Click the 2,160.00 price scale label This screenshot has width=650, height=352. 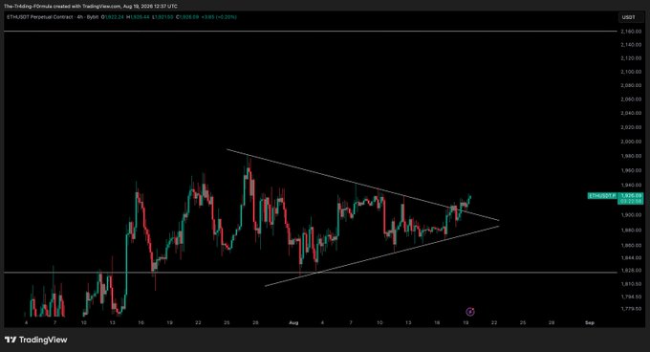pyautogui.click(x=631, y=32)
